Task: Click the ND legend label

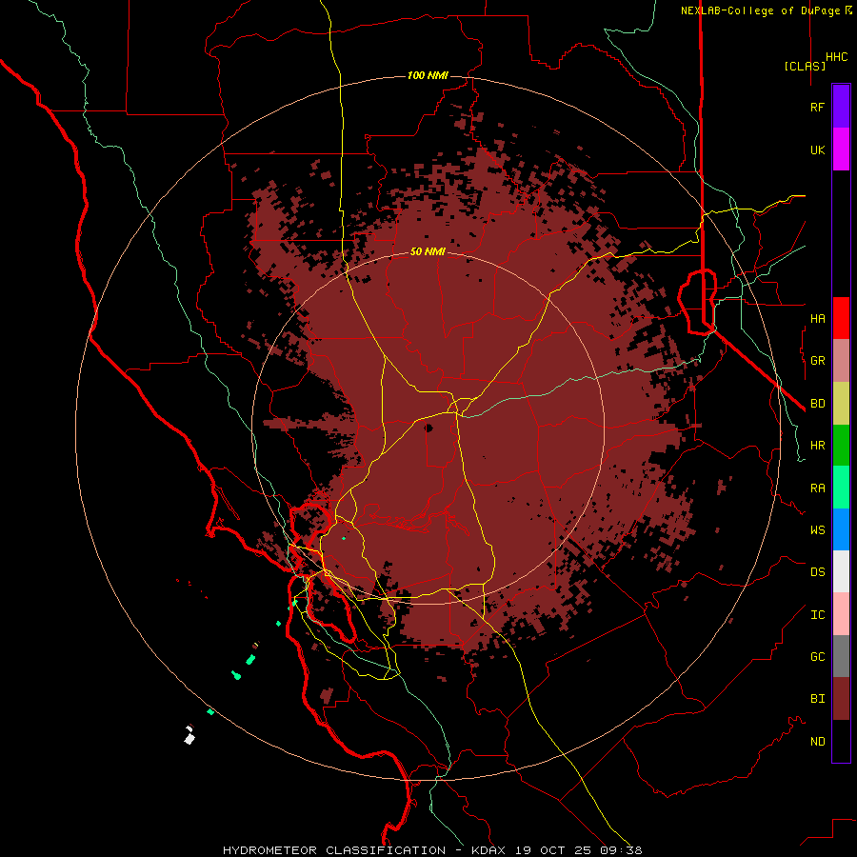Action: coord(817,741)
